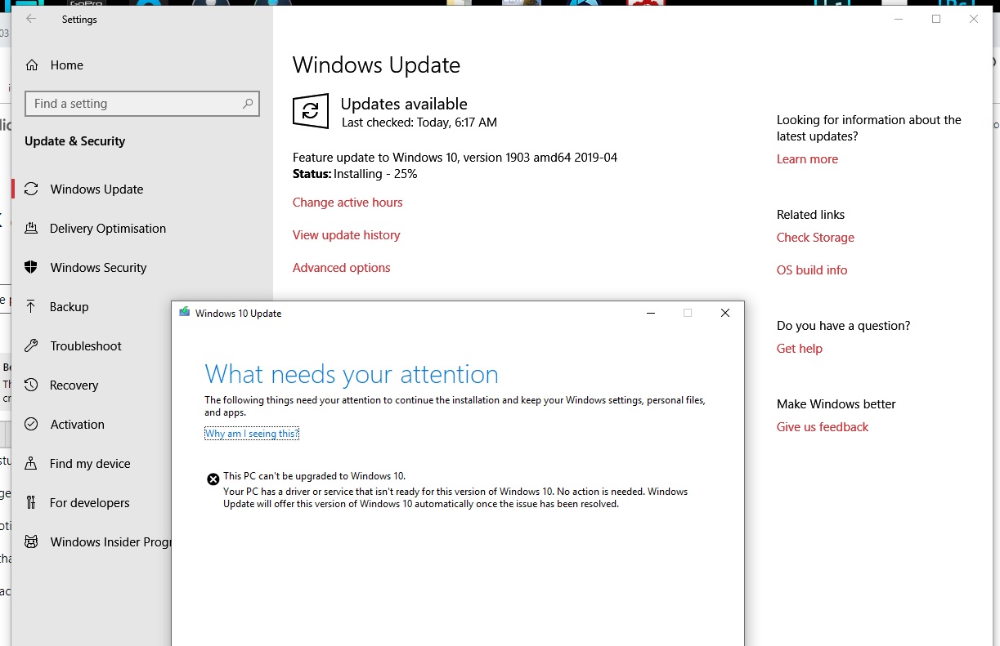Click the 'Status: Installing - 25%' text
The image size is (1000, 646).
click(355, 174)
